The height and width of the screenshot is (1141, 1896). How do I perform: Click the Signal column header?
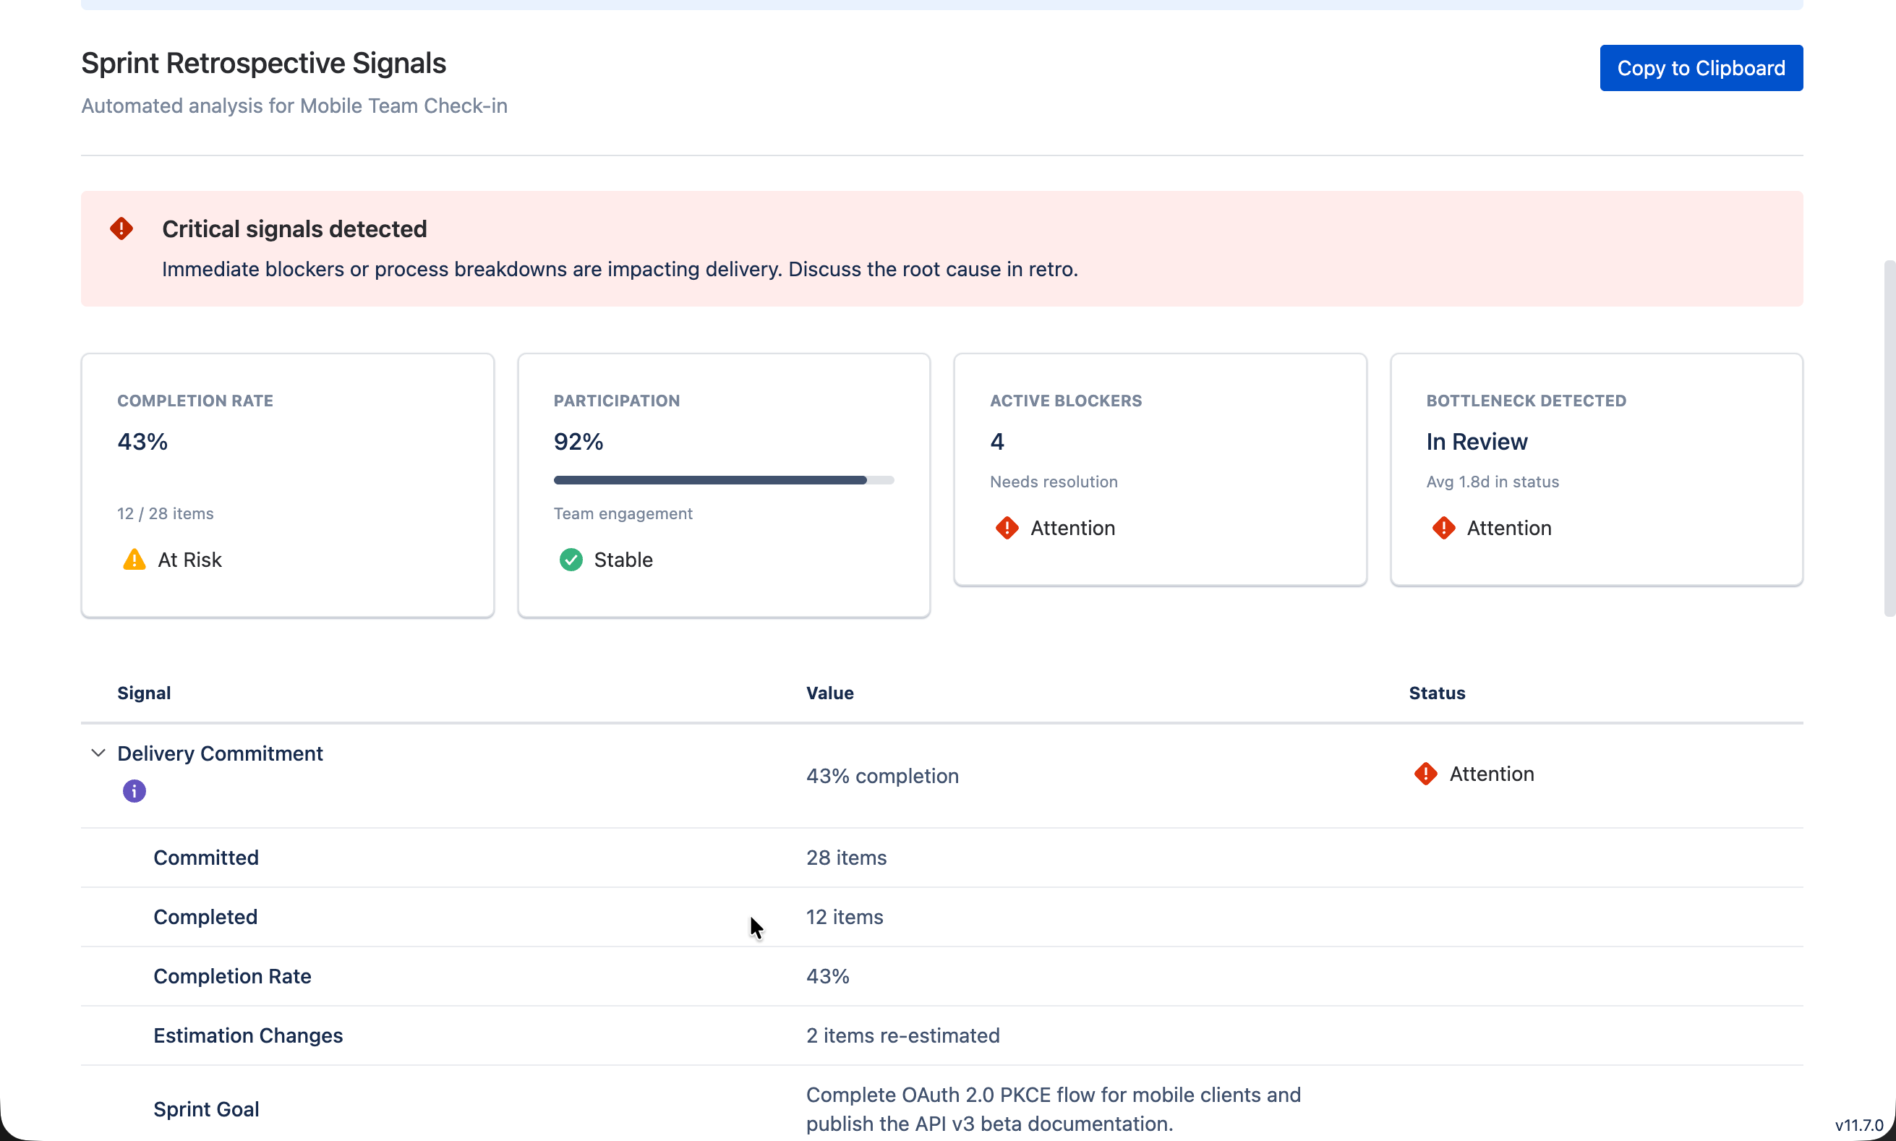coord(144,693)
